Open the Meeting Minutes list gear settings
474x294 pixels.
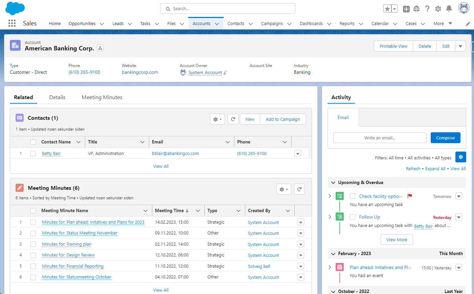(x=284, y=189)
